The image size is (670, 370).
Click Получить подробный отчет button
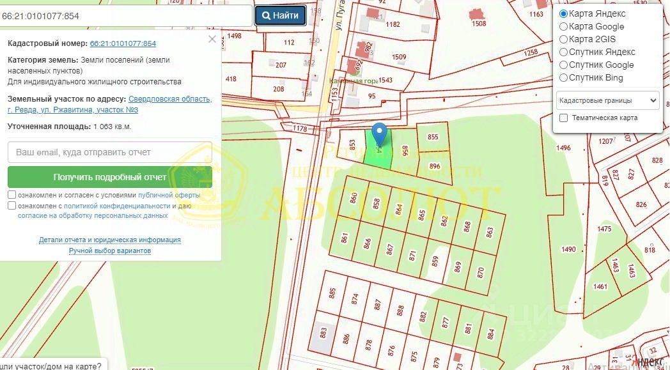[x=110, y=177]
